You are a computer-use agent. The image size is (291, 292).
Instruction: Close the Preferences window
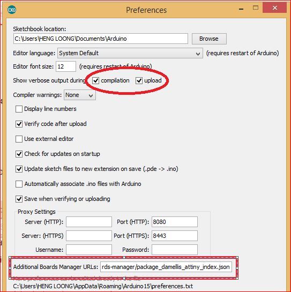(x=274, y=8)
